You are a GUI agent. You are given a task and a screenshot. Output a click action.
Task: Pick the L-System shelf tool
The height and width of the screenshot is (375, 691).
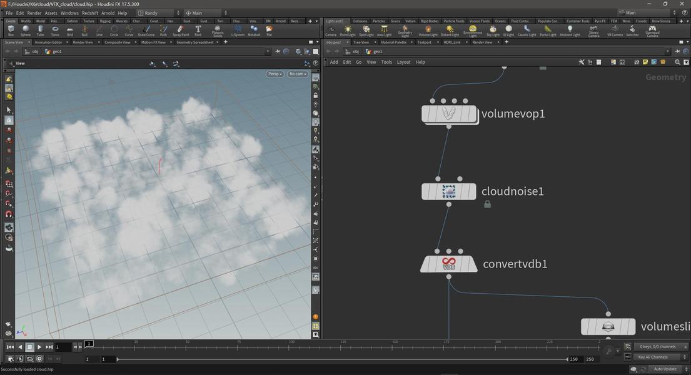pos(238,31)
